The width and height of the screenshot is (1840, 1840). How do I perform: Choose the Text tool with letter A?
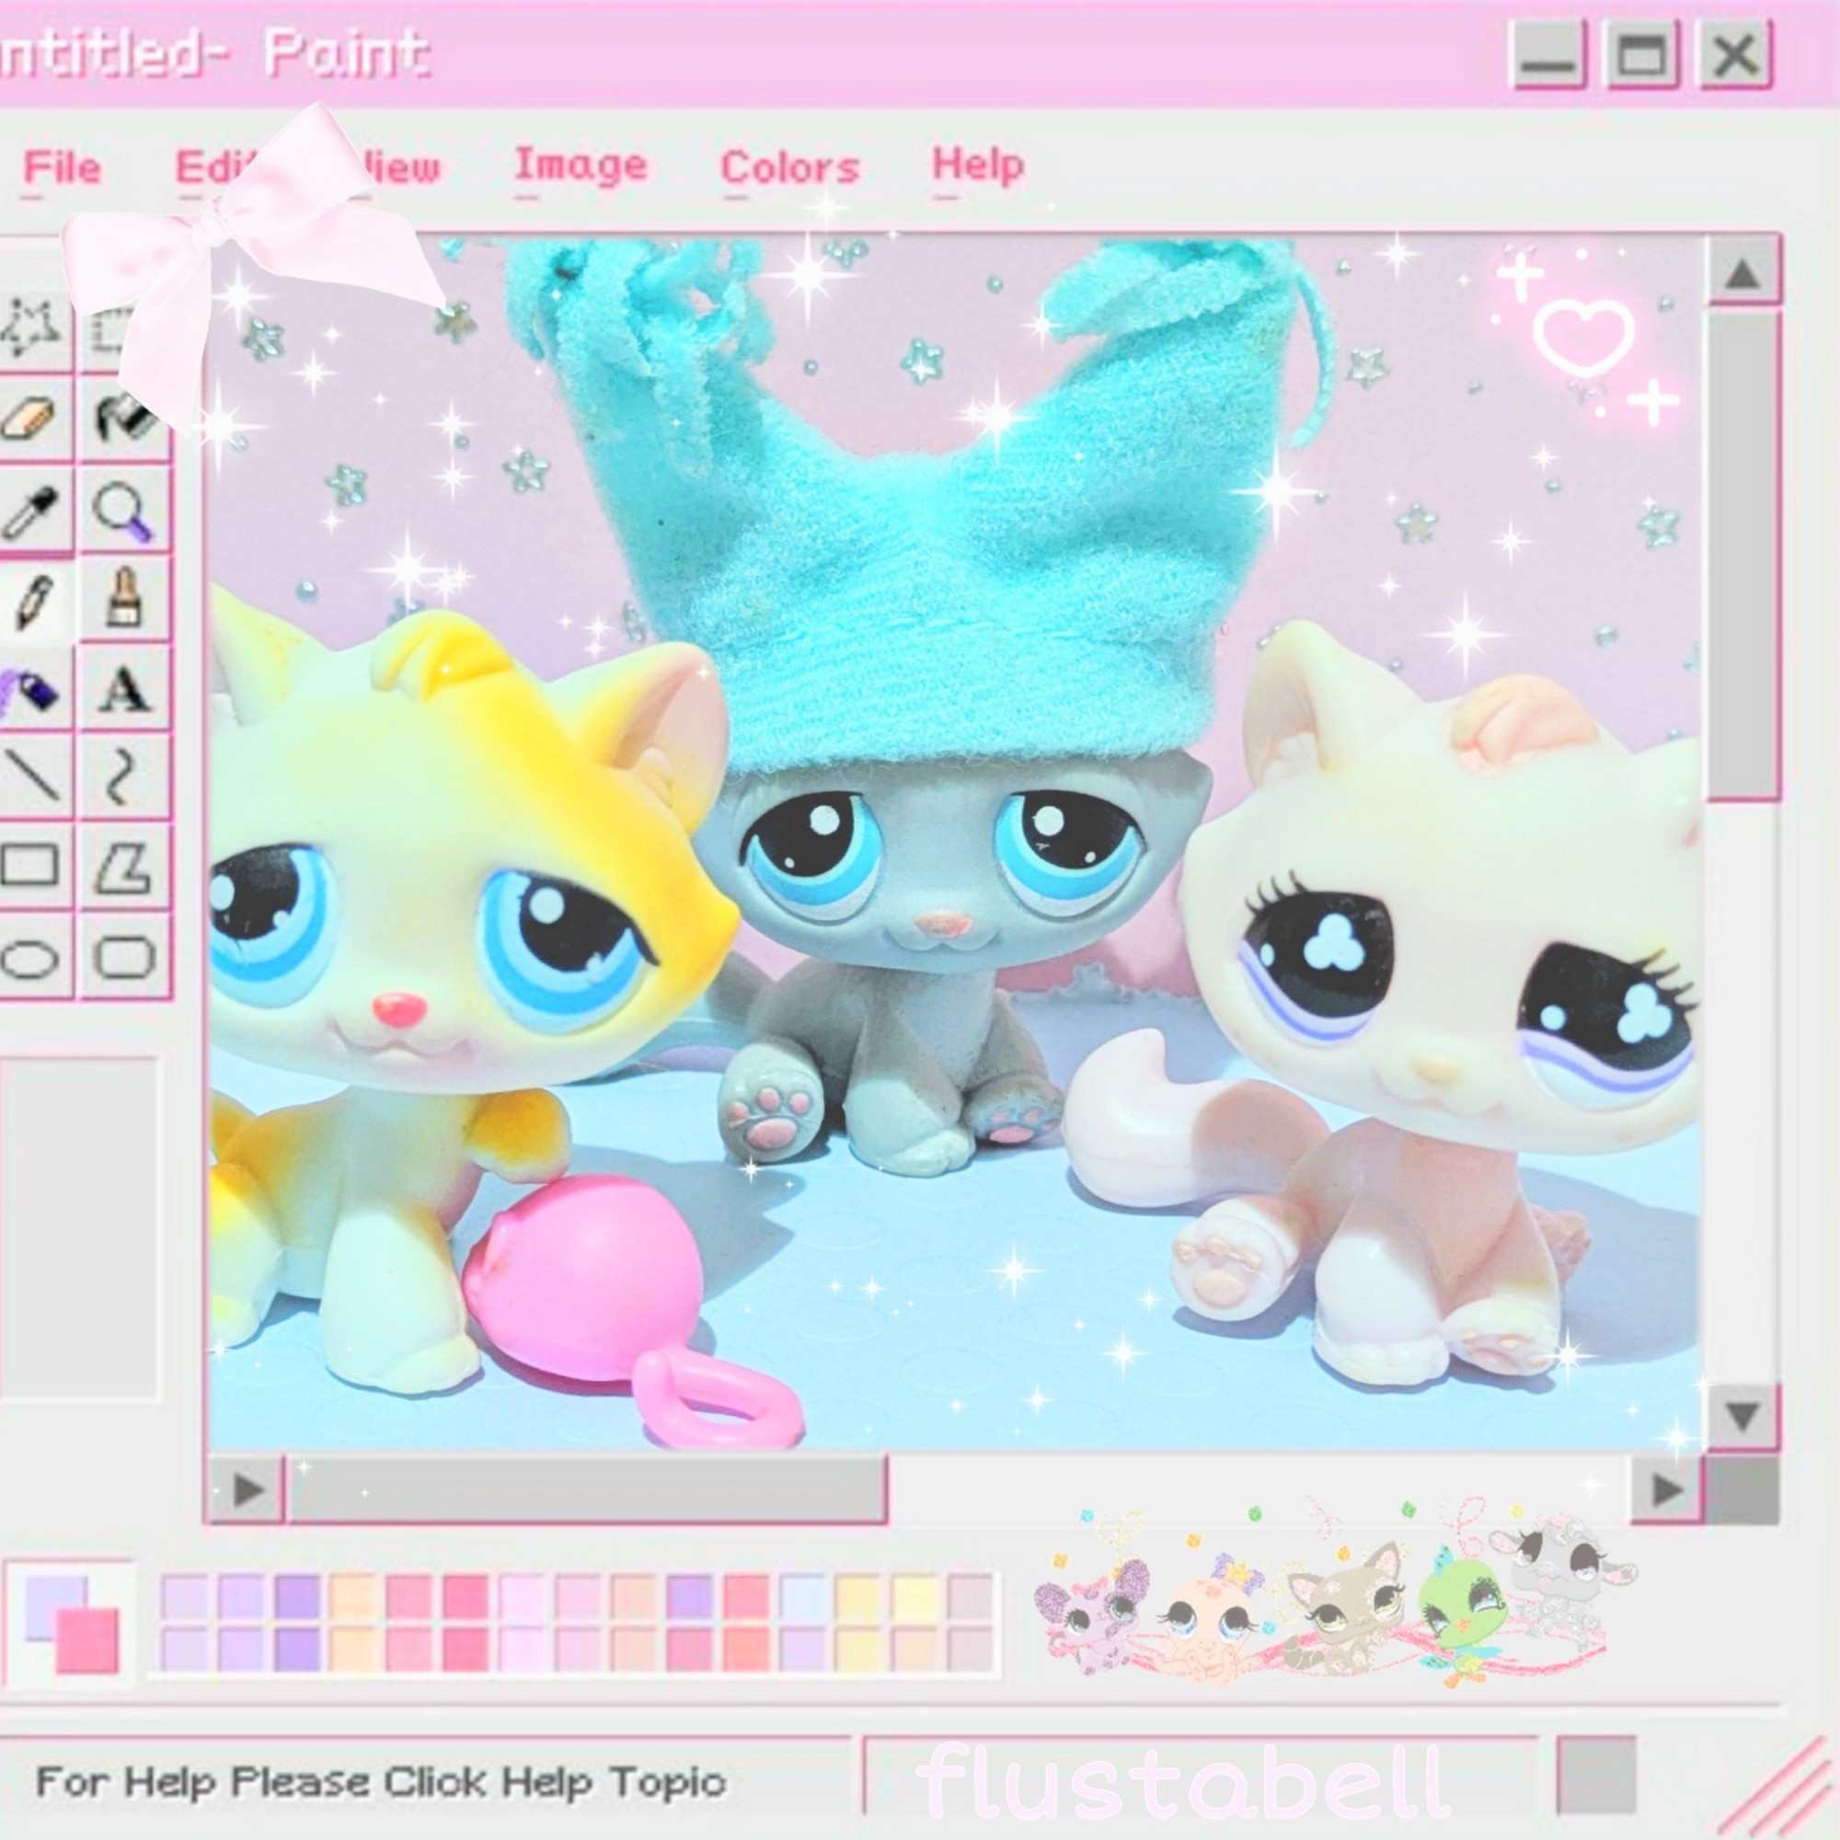pos(124,689)
